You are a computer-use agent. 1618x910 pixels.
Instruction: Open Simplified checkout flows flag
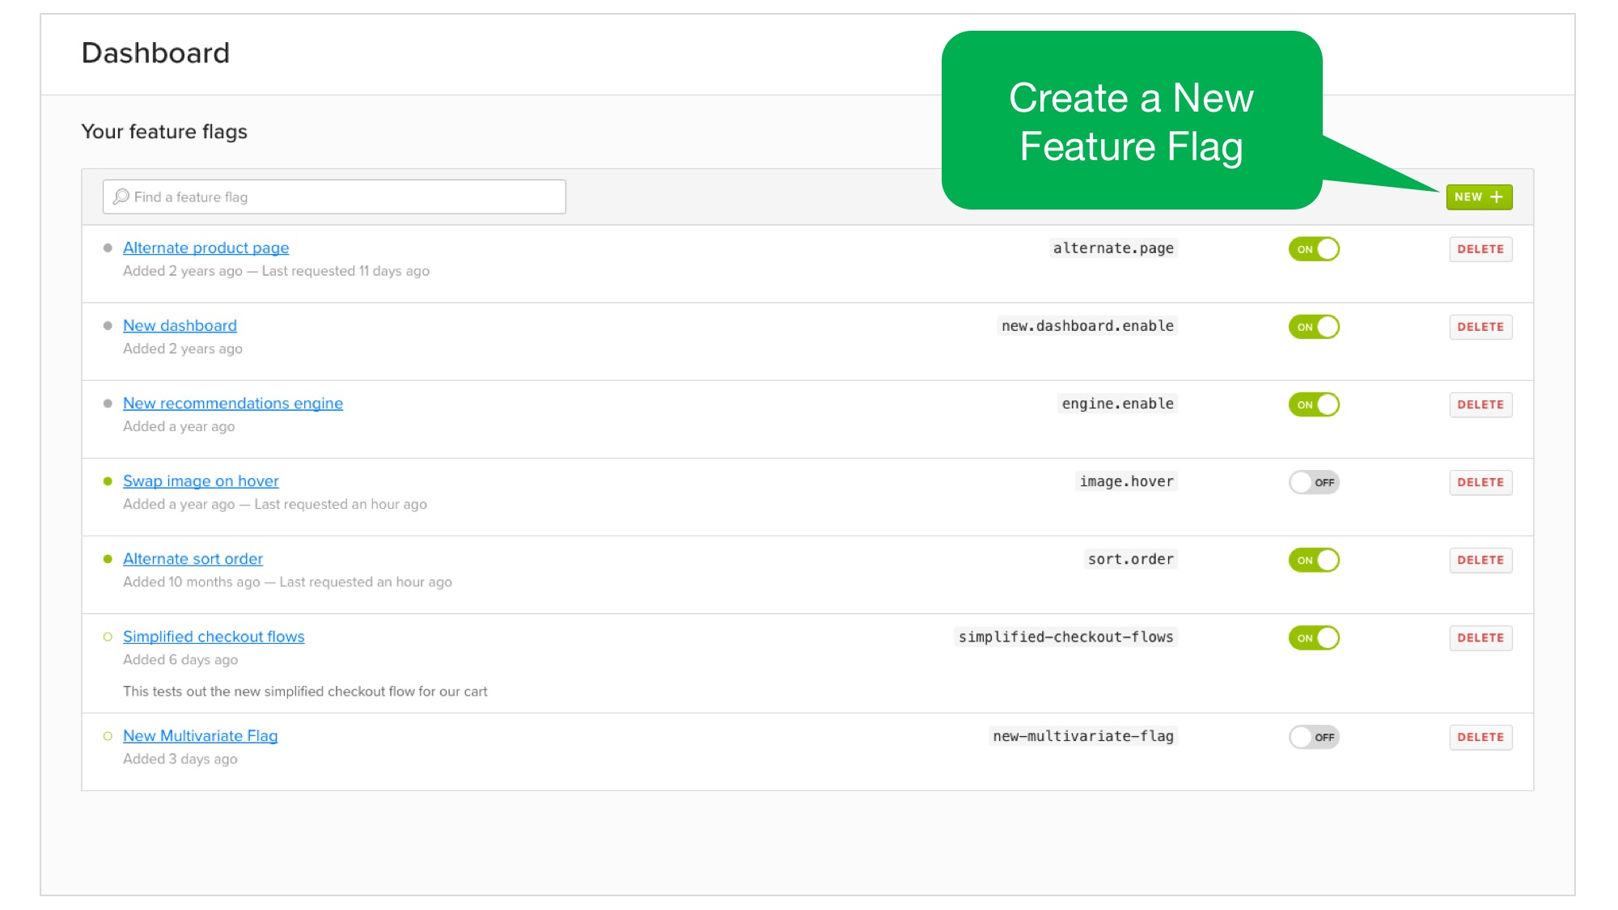click(214, 637)
